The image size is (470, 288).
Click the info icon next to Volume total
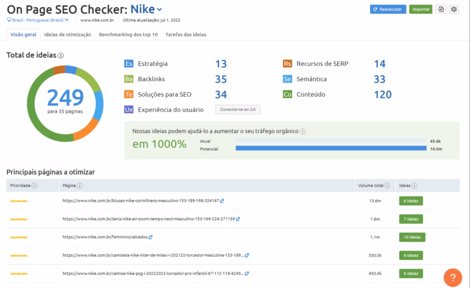pos(388,185)
